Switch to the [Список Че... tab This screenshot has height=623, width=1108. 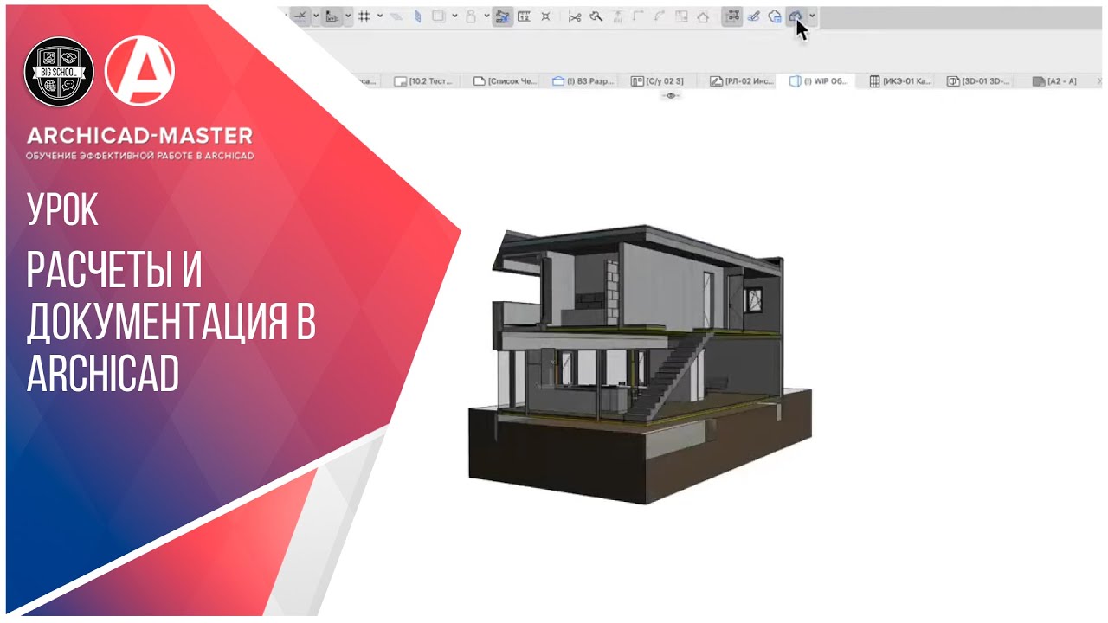point(506,81)
